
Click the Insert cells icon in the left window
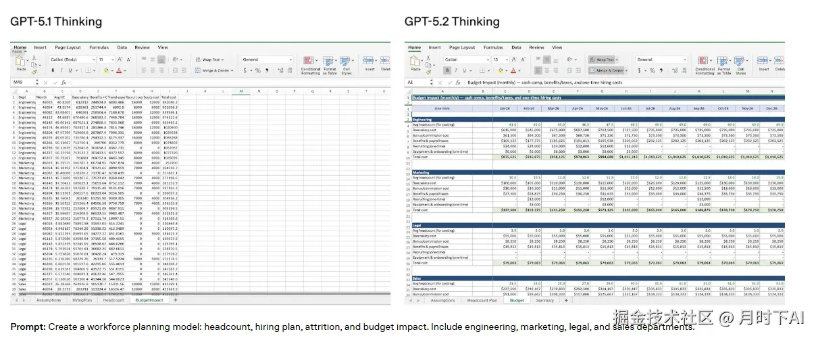pyautogui.click(x=368, y=60)
